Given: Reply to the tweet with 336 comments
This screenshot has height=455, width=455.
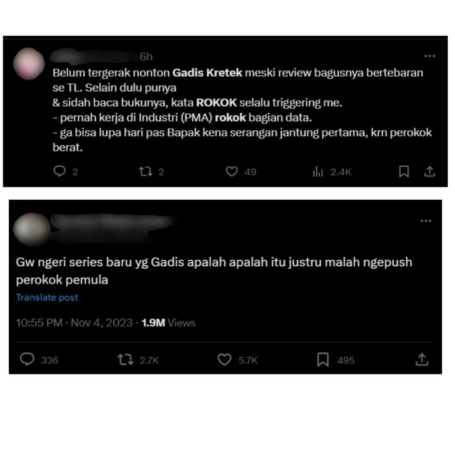Looking at the screenshot, I should (x=27, y=359).
